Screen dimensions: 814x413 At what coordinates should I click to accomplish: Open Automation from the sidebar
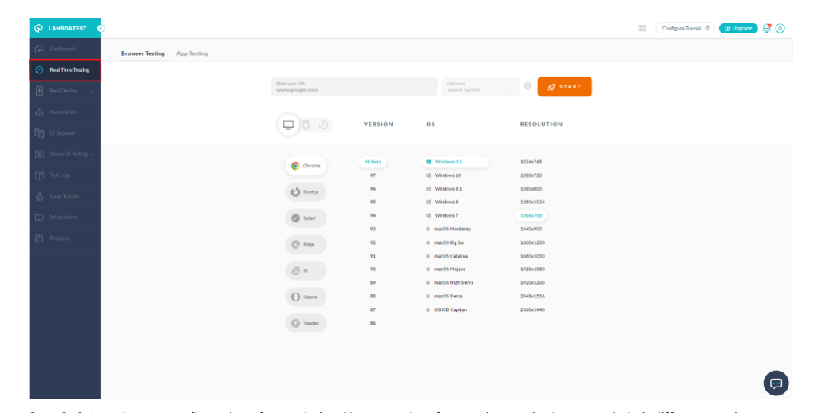[63, 112]
